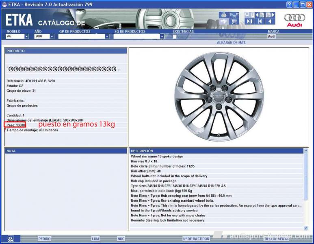314x244 pixels.
Task: Click the Pedido button
Action: click(44, 239)
